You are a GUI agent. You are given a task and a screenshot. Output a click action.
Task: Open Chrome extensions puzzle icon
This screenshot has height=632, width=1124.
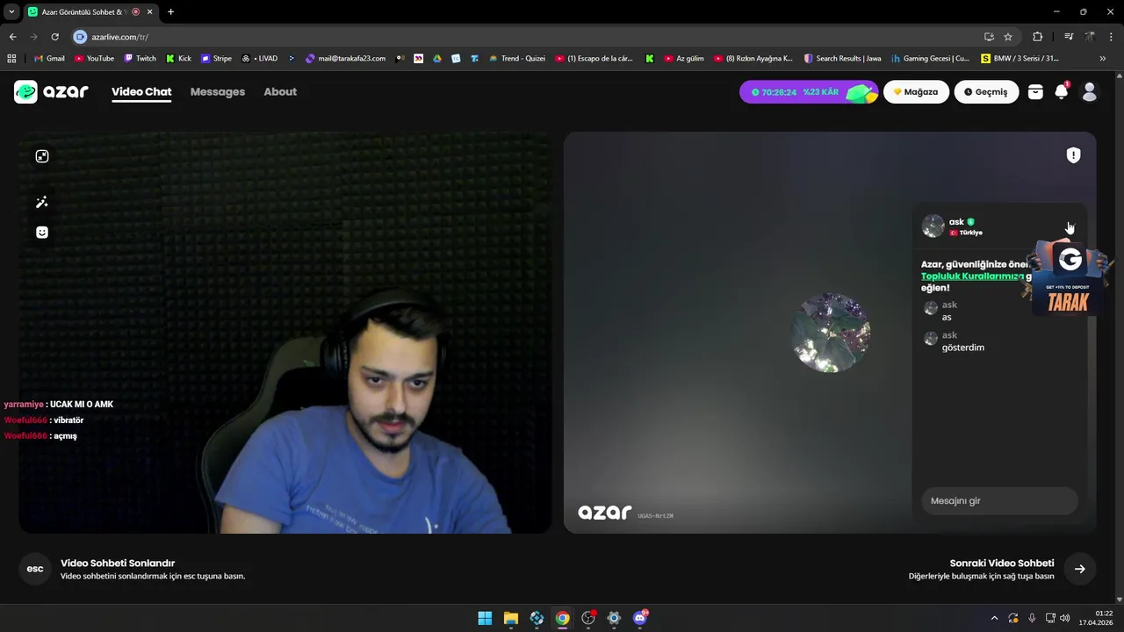(x=1037, y=37)
